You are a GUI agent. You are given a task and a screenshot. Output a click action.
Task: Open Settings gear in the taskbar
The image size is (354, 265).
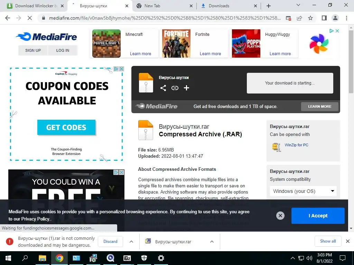pos(161,258)
